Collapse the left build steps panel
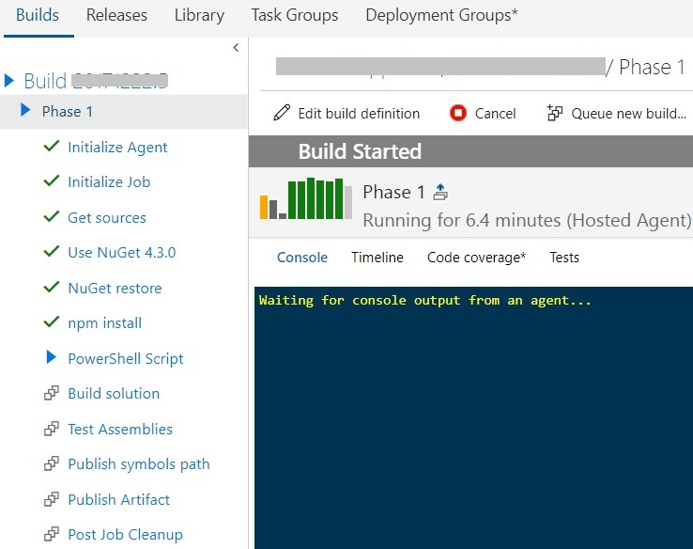The width and height of the screenshot is (693, 549). (236, 47)
